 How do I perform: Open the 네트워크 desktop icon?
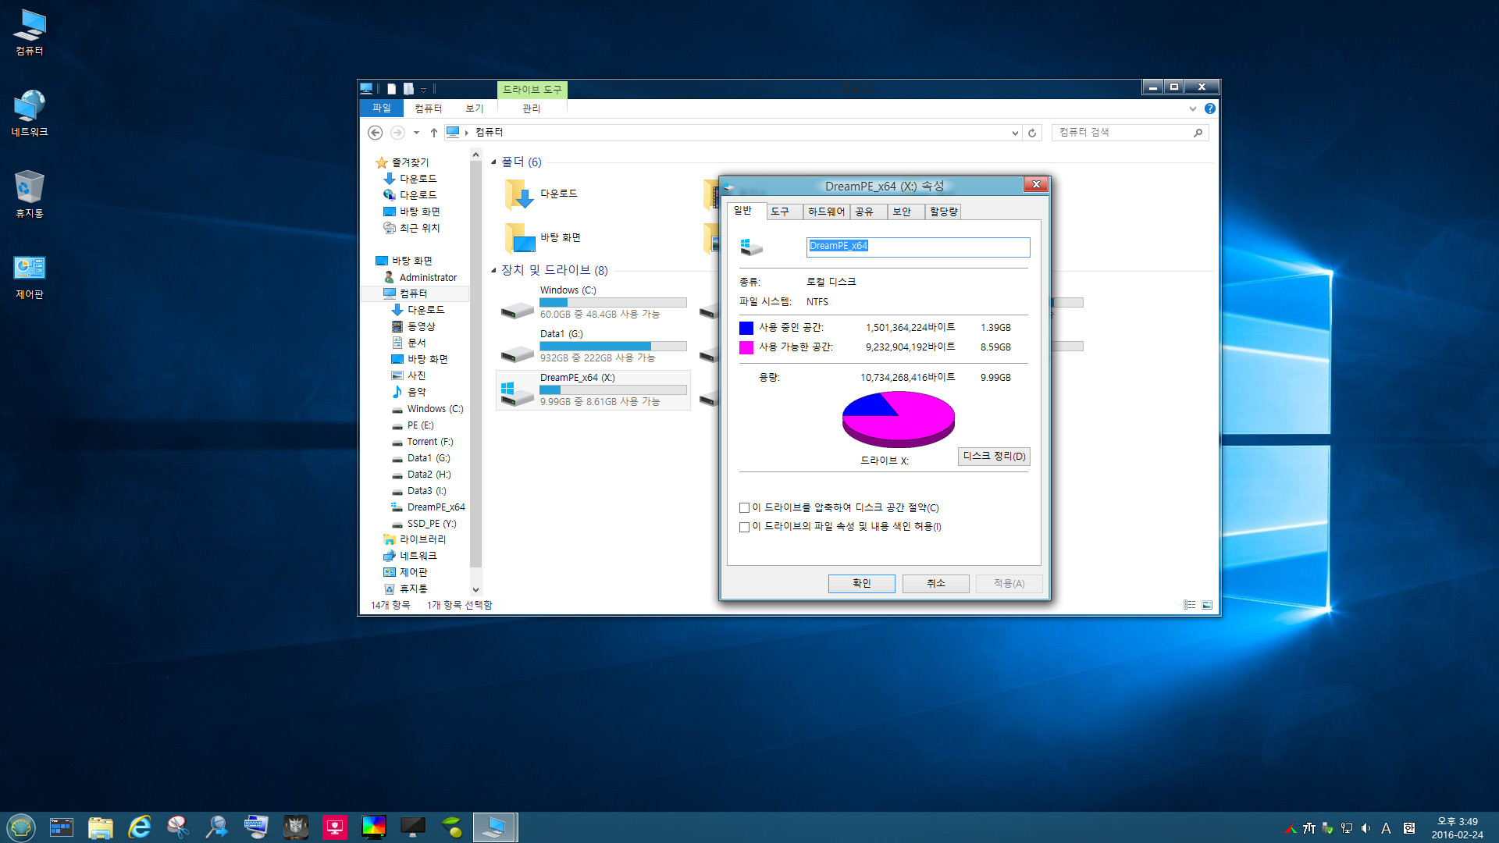click(30, 114)
